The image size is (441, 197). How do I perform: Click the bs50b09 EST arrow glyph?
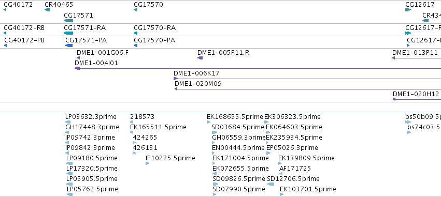(x=408, y=122)
